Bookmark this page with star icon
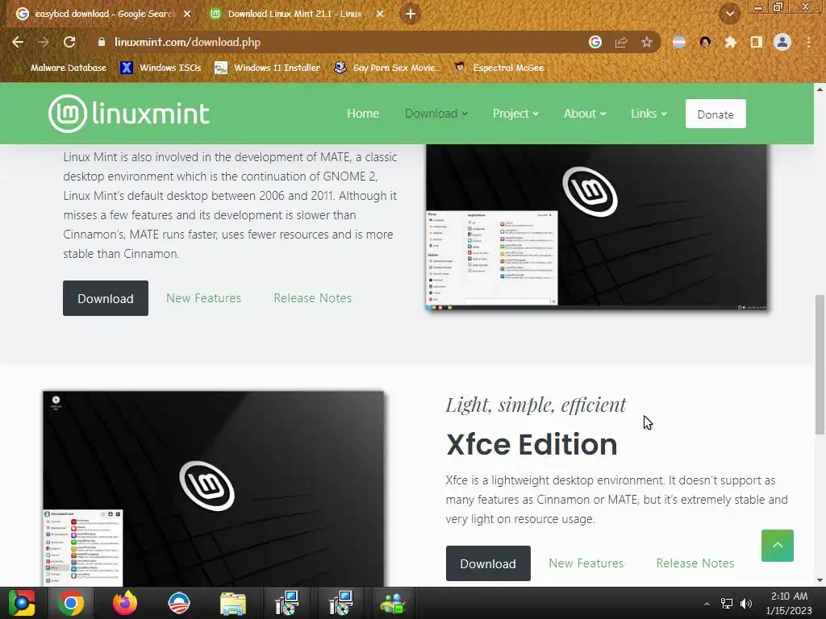This screenshot has width=826, height=619. 647,42
